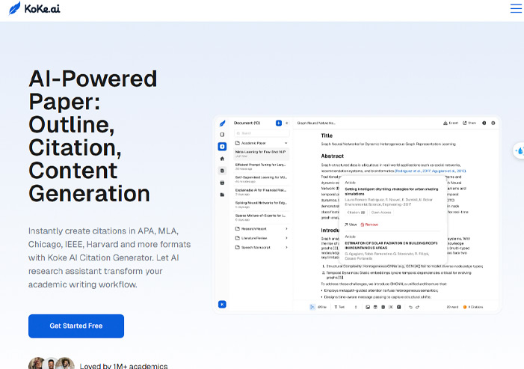Open the Text style dropdown in the bottom toolbar
Viewport: 524px width, 369px height.
(342, 307)
